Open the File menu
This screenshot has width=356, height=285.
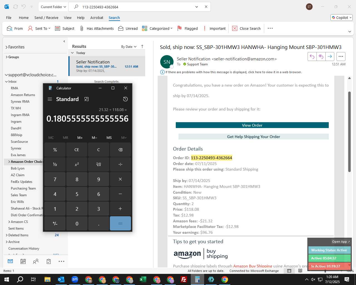(9, 18)
